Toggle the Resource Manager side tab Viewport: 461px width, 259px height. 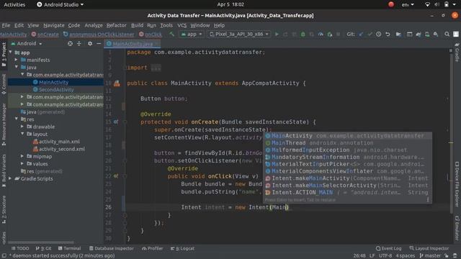pyautogui.click(x=4, y=124)
